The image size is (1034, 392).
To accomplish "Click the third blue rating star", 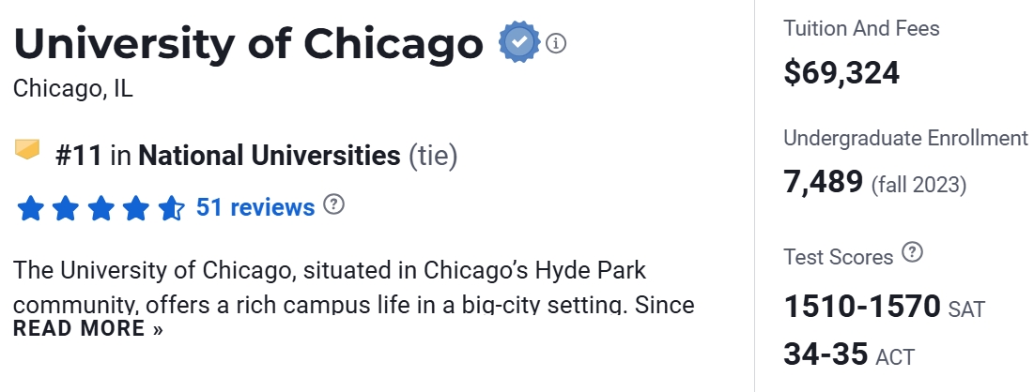I will [101, 207].
